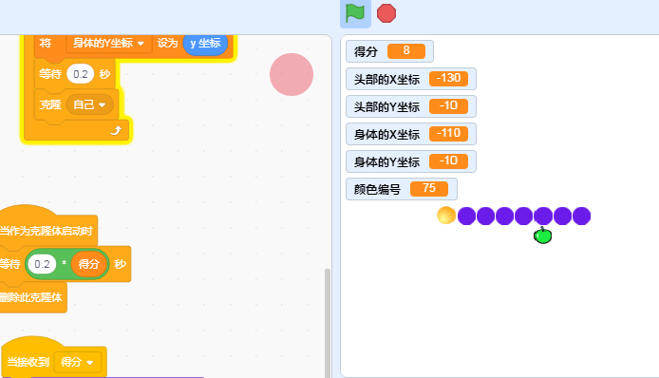
Task: Open the 身体的Y坐标 variable dropdown in the set block
Action: pyautogui.click(x=109, y=43)
